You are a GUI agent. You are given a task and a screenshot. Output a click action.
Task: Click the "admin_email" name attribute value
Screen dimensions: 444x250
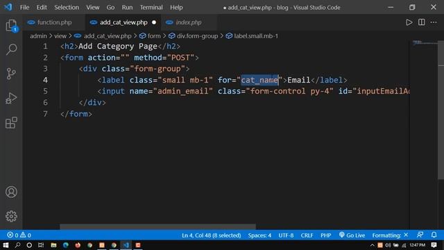click(183, 91)
